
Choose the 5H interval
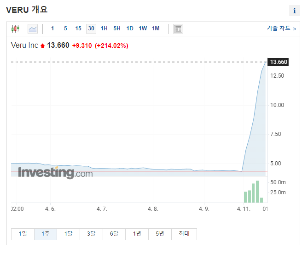click(x=117, y=28)
